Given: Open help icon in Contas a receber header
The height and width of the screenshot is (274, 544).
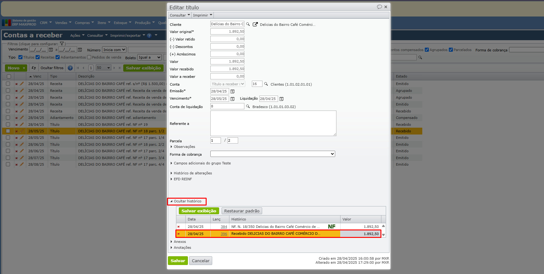Looking at the screenshot, I should click(149, 35).
